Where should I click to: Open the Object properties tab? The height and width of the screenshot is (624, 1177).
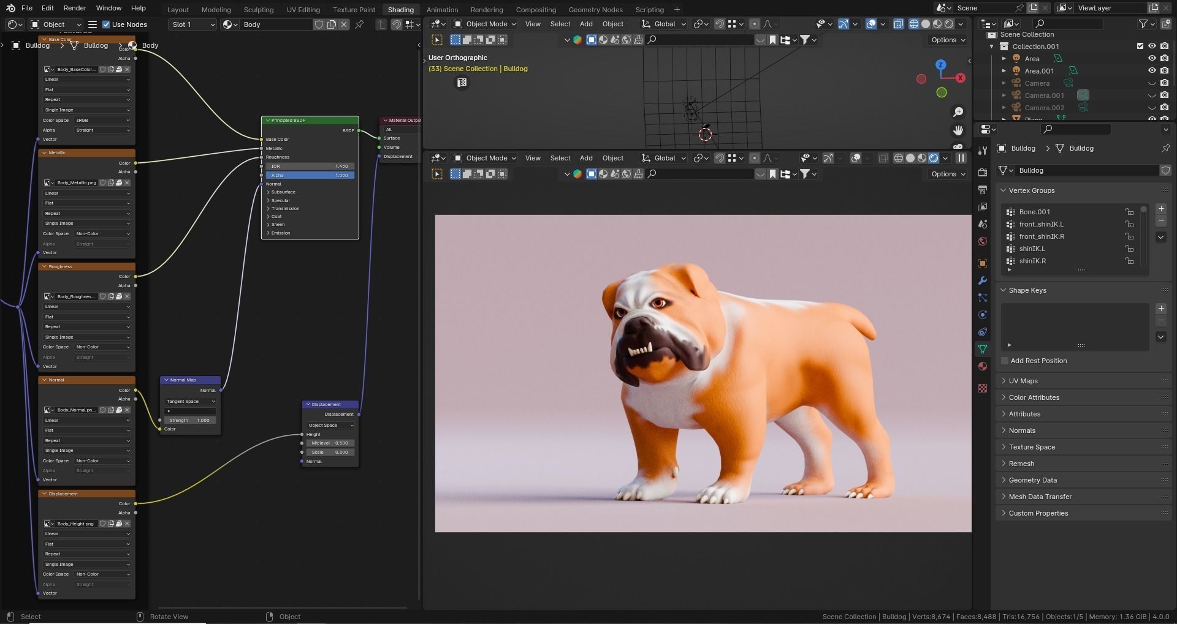pos(983,263)
